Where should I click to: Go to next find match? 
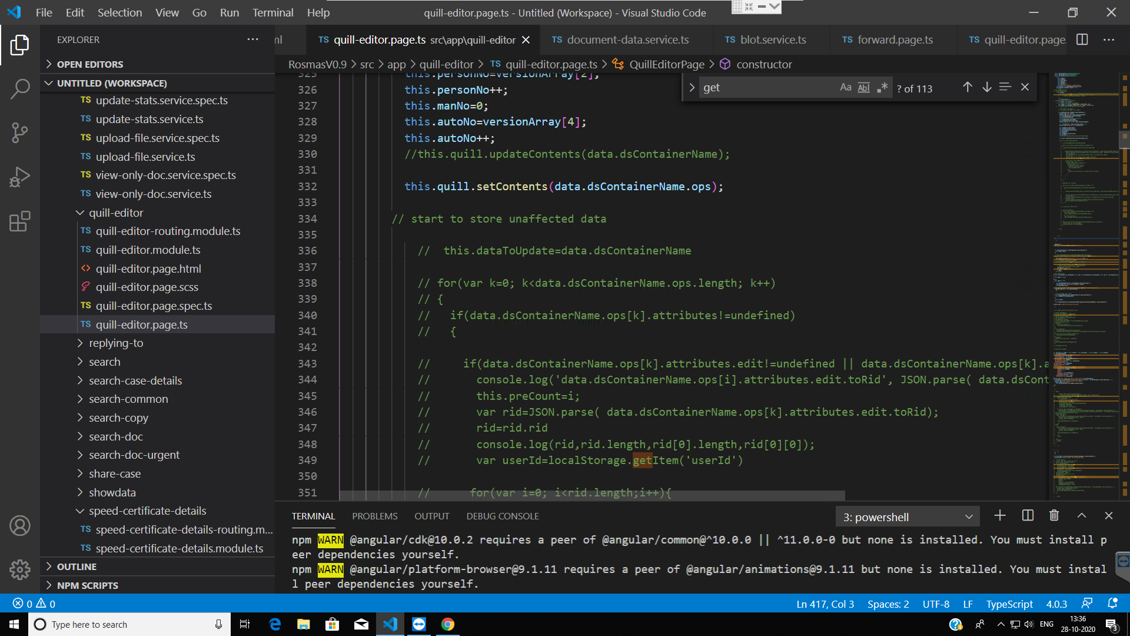[x=986, y=87]
